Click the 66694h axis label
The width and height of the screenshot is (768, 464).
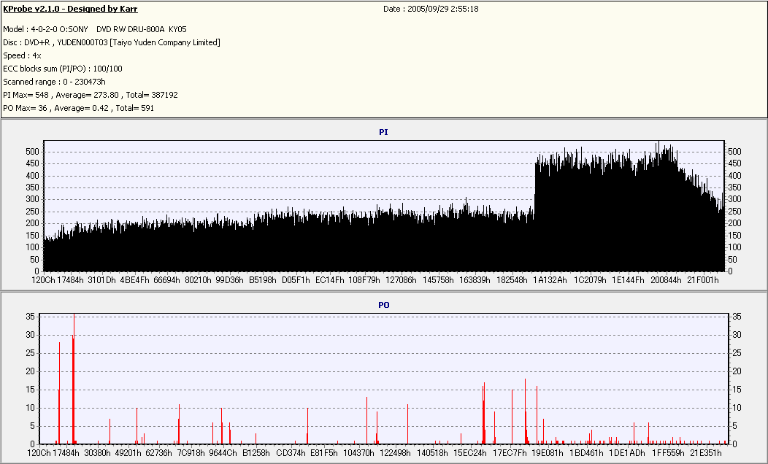click(x=166, y=280)
